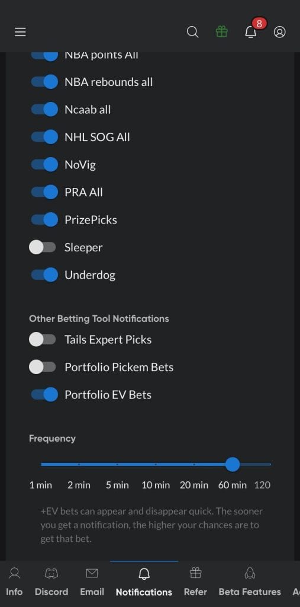Turn off the PrizePicks toggle
The image size is (300, 607).
click(44, 219)
